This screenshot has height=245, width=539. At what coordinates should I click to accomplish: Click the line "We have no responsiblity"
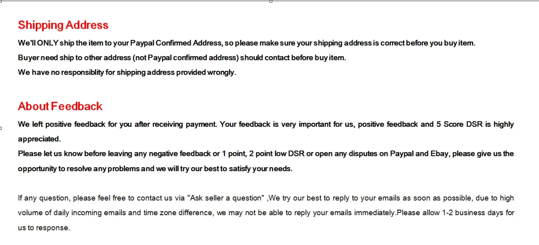pos(127,72)
